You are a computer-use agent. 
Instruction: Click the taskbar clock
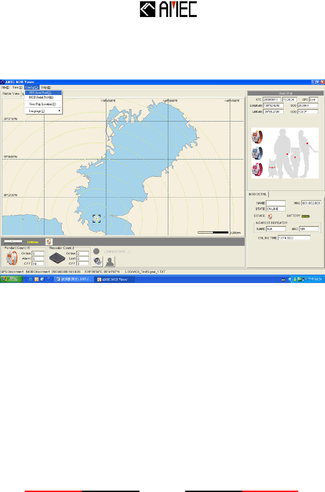315,279
